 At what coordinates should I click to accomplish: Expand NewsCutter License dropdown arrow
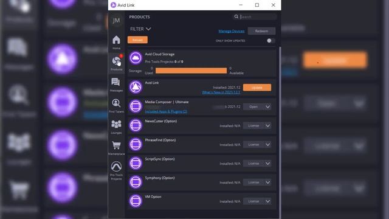click(x=267, y=126)
